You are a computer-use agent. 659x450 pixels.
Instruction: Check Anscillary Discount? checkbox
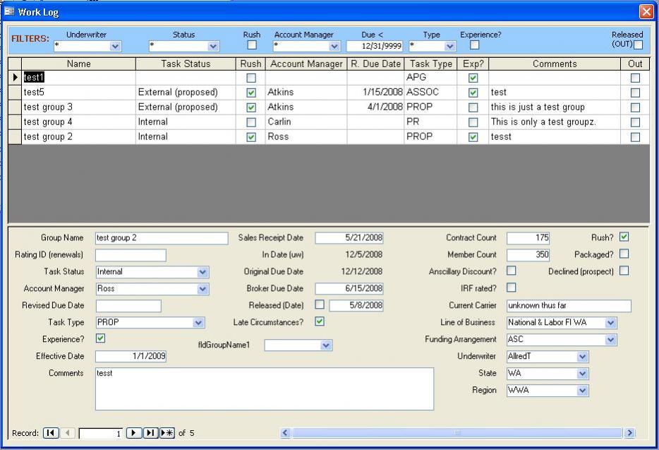(x=511, y=271)
